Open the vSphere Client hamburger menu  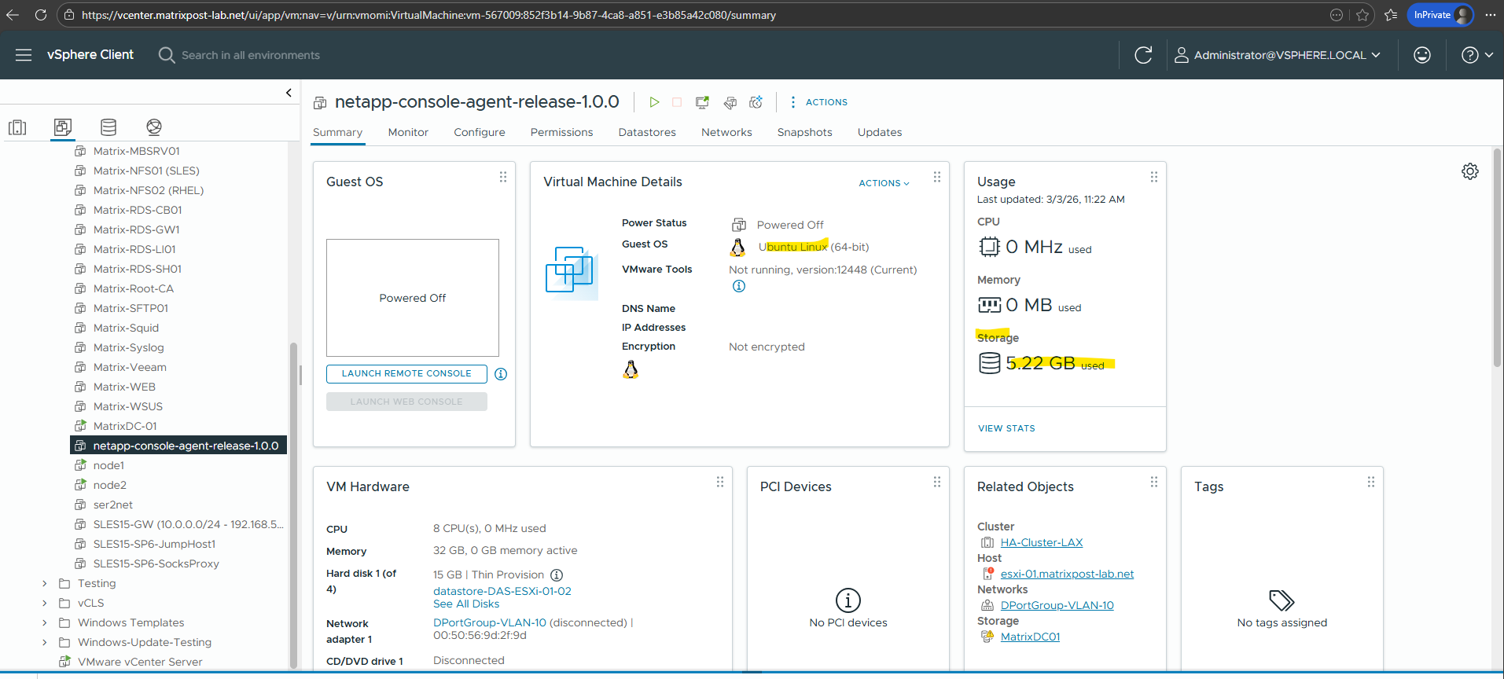pyautogui.click(x=24, y=55)
